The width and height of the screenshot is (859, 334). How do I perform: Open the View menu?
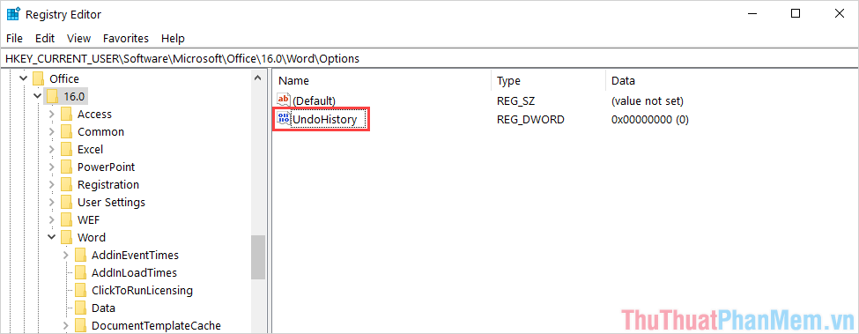[79, 38]
